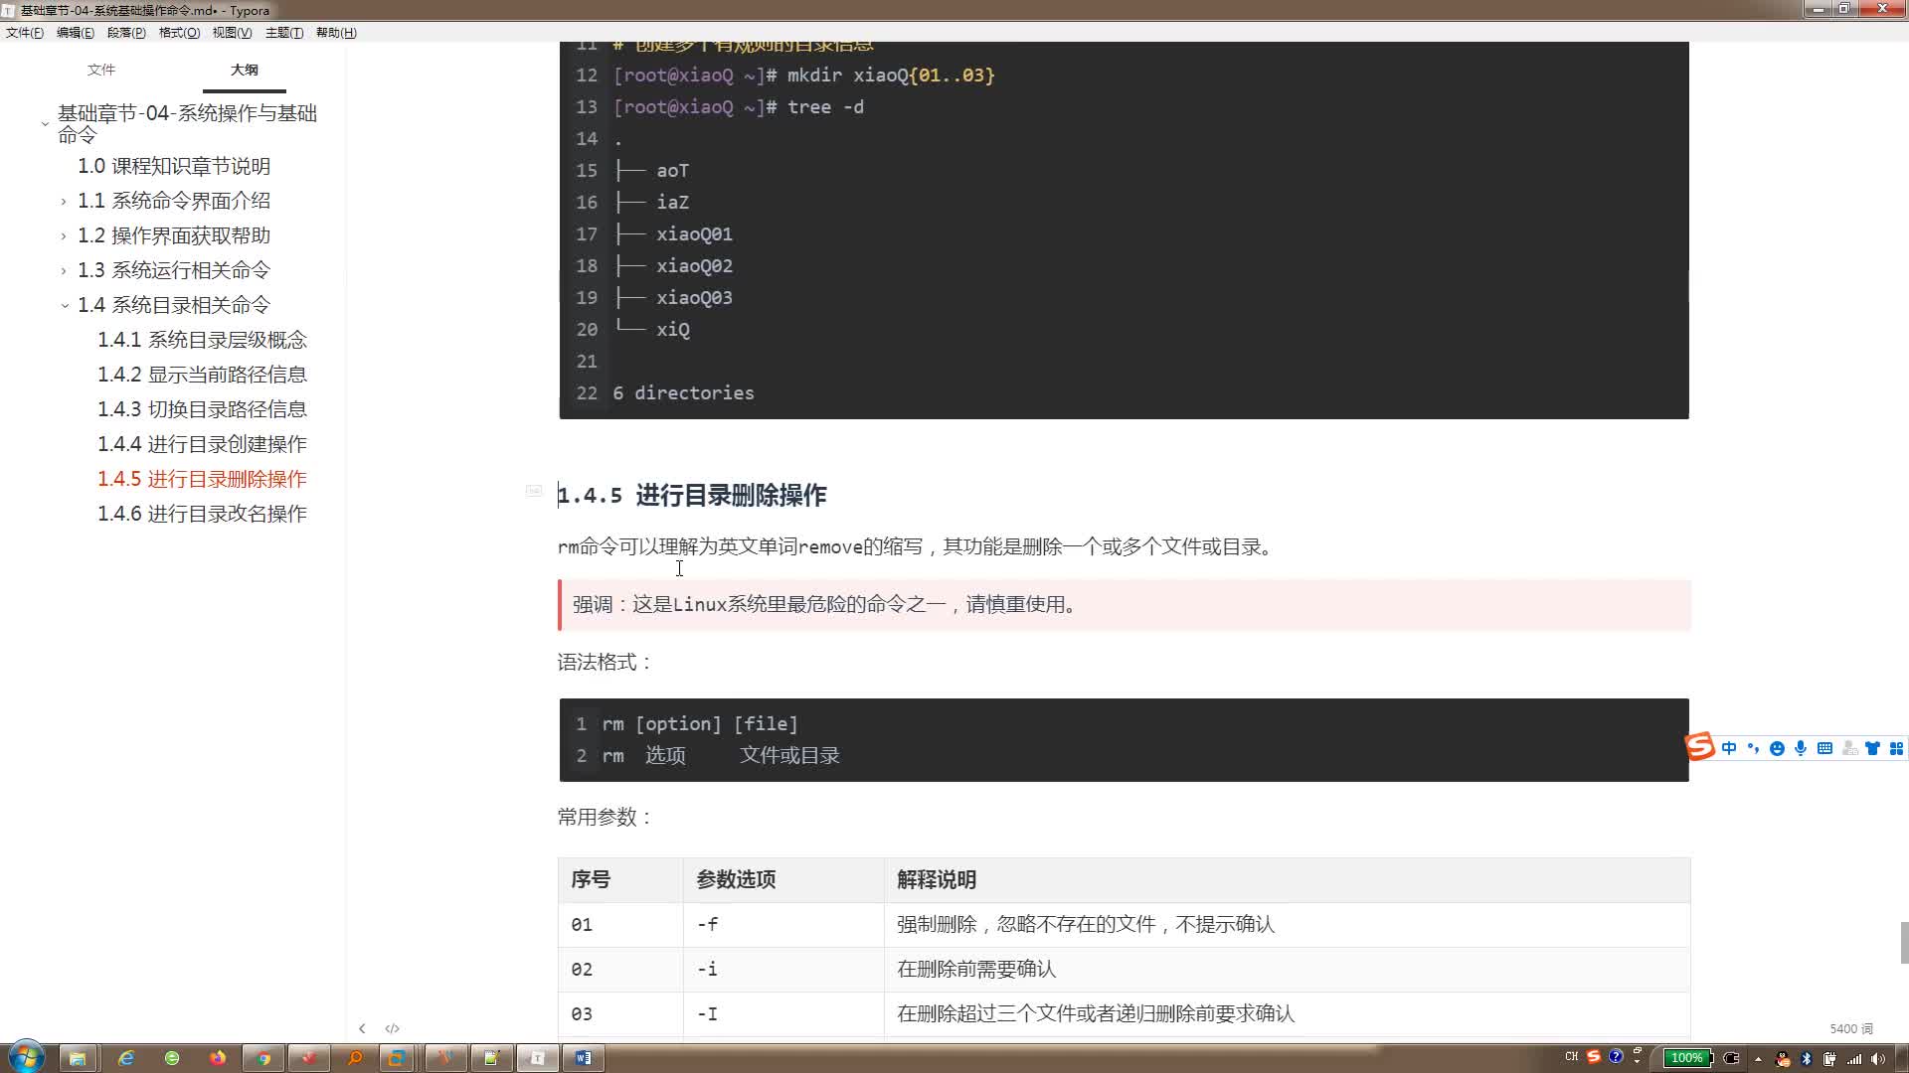Open the 主题(T) menu
Image resolution: width=1909 pixels, height=1073 pixels.
point(284,33)
